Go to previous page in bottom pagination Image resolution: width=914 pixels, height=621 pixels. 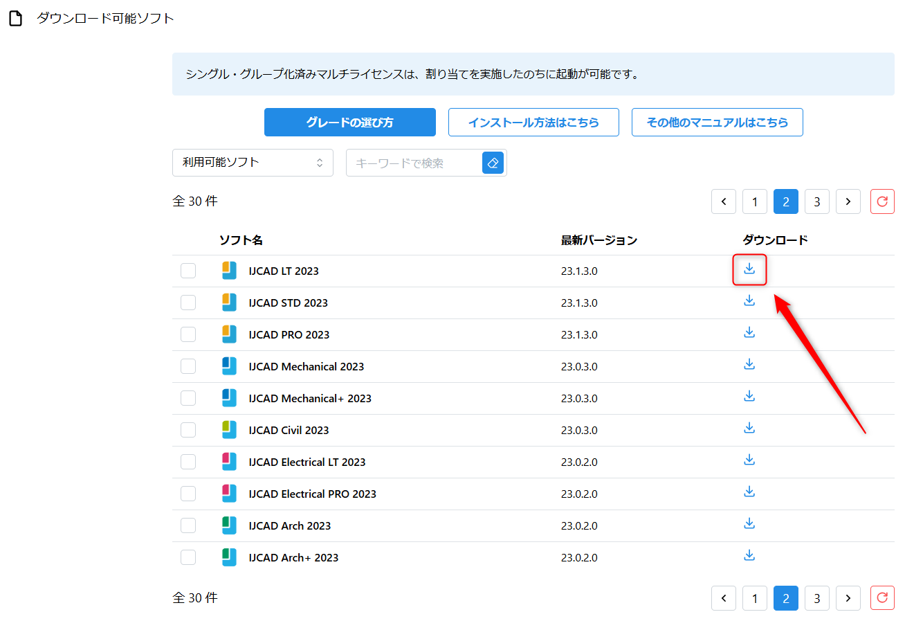point(724,598)
